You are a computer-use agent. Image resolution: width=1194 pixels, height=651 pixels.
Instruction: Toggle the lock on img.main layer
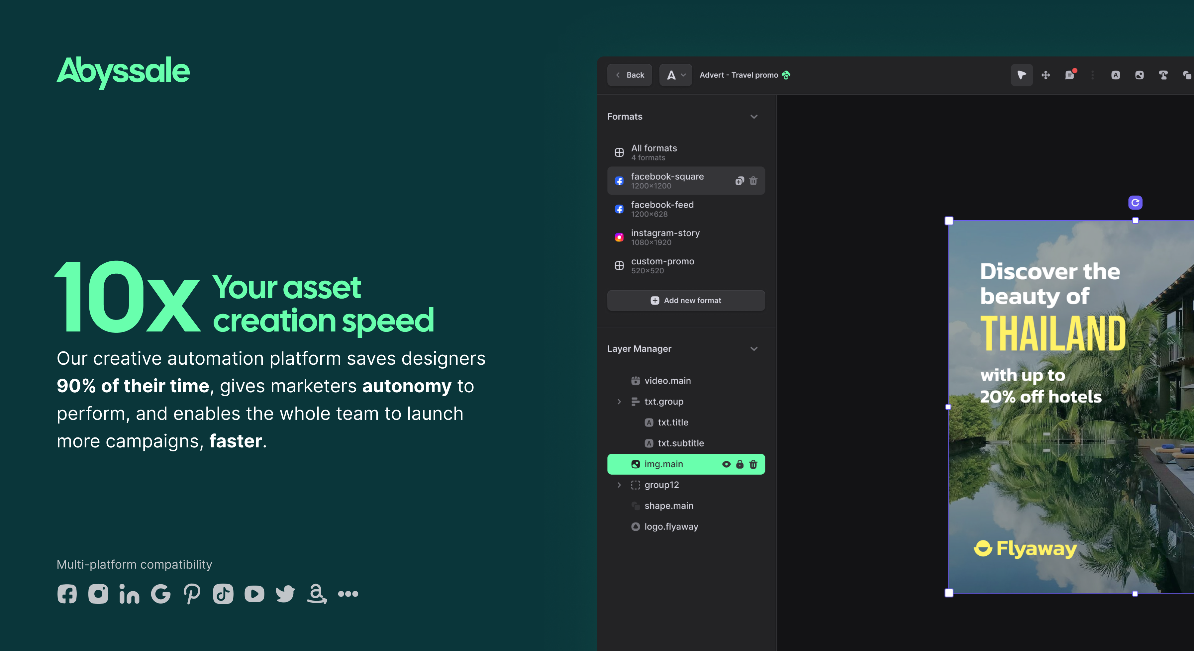click(x=740, y=464)
